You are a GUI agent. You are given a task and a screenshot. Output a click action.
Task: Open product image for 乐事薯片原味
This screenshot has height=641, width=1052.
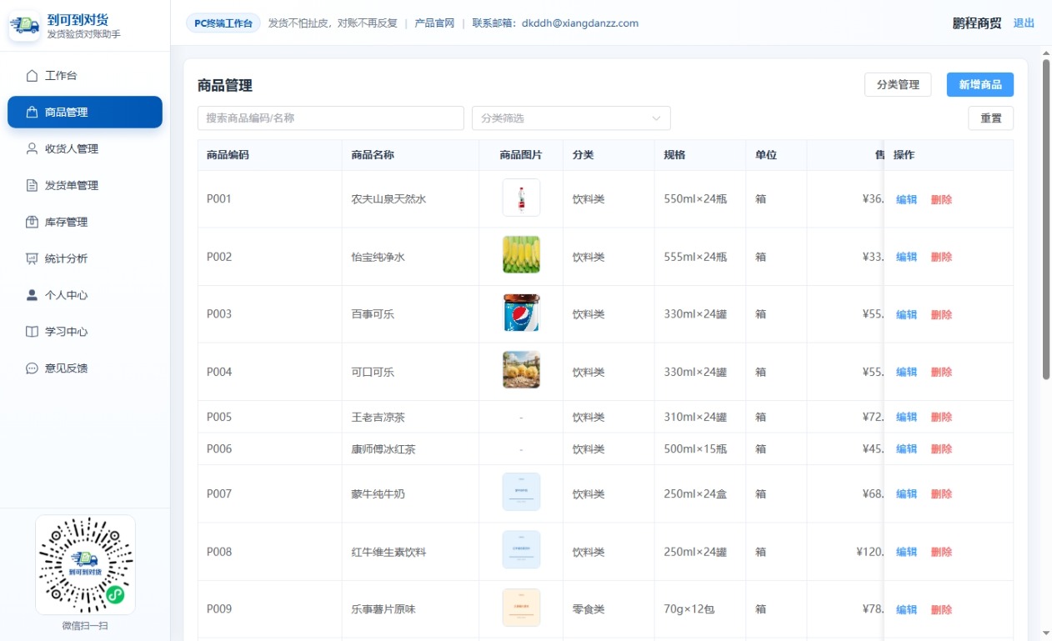pos(521,608)
